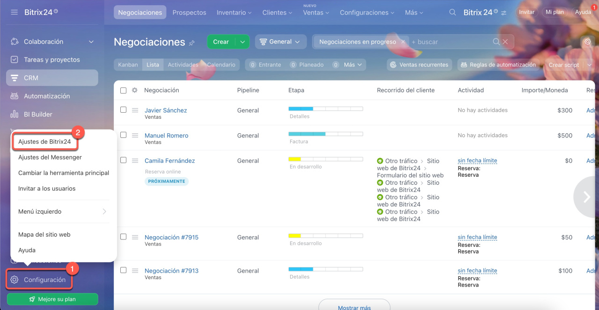599x310 pixels.
Task: Click the sin fecha límite link for Camila Fernández
Action: (x=477, y=160)
